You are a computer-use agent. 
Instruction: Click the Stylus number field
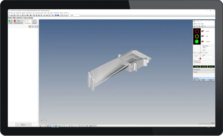point(208,57)
